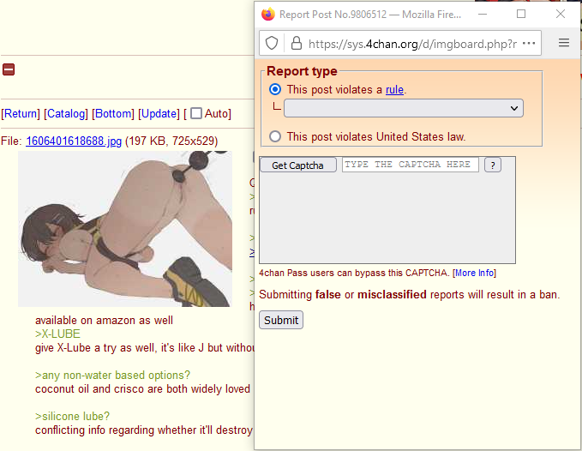Maximize the Report Post window
This screenshot has width=582, height=451.
pyautogui.click(x=521, y=14)
